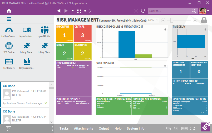Toggle the hamburger navigator menu
Viewport: 212px width, 133px height.
point(9,19)
